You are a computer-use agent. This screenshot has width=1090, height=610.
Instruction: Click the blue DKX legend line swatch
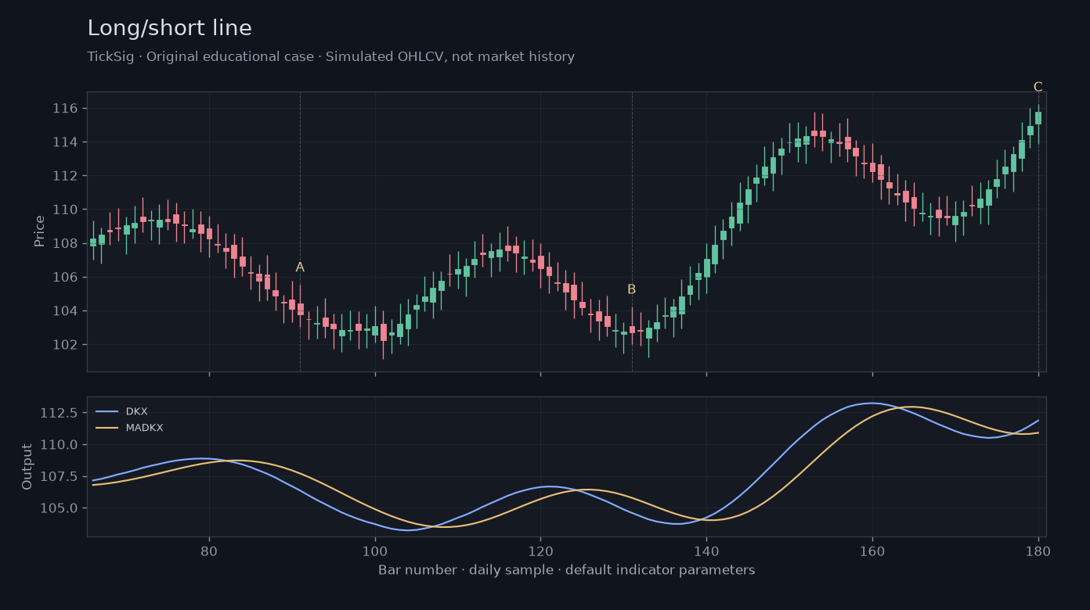(x=106, y=411)
